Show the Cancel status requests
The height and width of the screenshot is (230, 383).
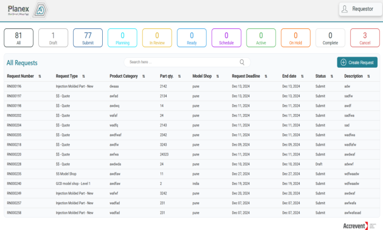coord(365,38)
